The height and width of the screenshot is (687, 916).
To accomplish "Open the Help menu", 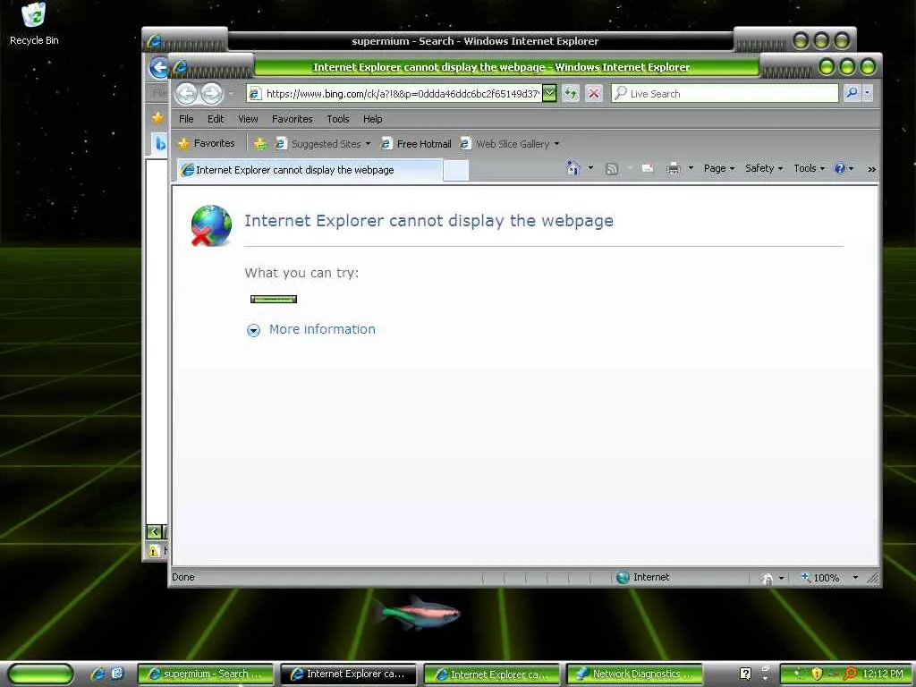I will coord(373,119).
